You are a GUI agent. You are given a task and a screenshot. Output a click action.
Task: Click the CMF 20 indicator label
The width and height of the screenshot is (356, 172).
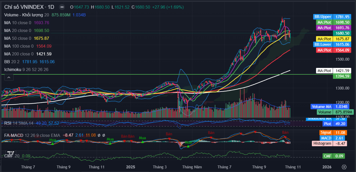pyautogui.click(x=12, y=156)
